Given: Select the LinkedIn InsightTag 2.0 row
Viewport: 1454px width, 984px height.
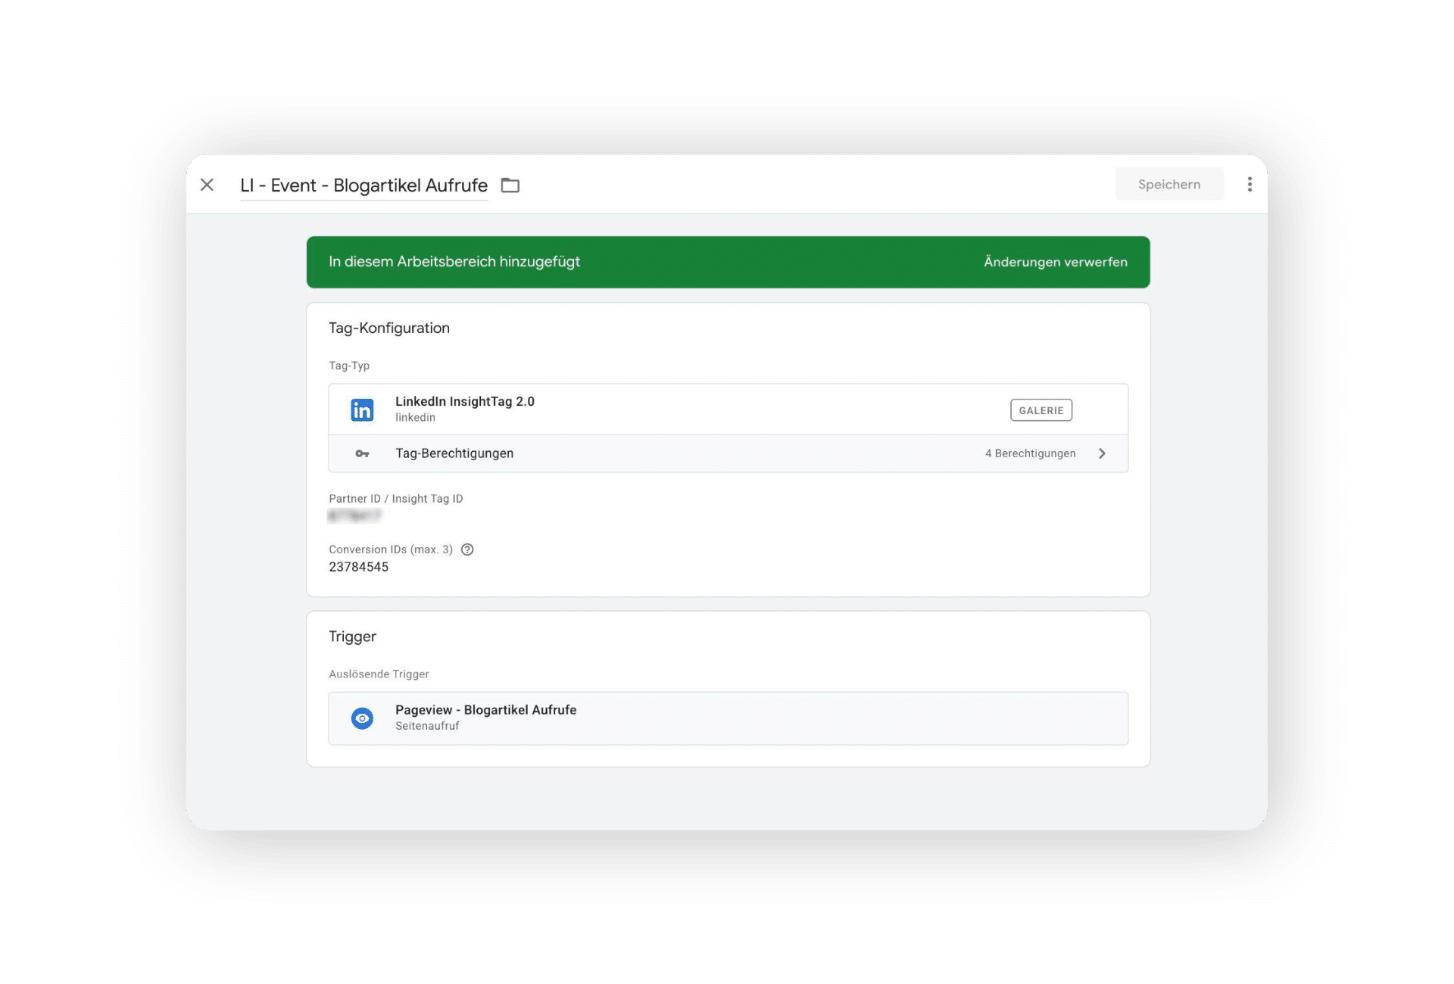Looking at the screenshot, I should coord(464,402).
